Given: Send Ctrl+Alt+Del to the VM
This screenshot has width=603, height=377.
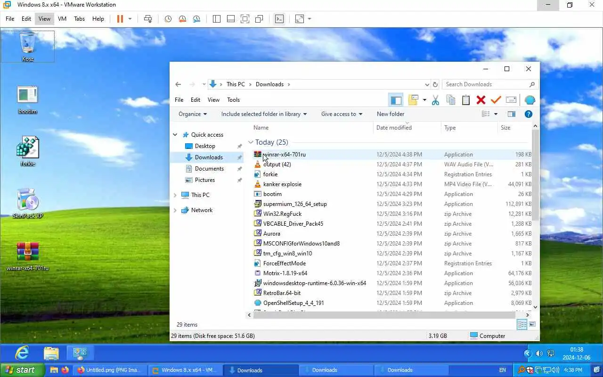Looking at the screenshot, I should tap(148, 19).
